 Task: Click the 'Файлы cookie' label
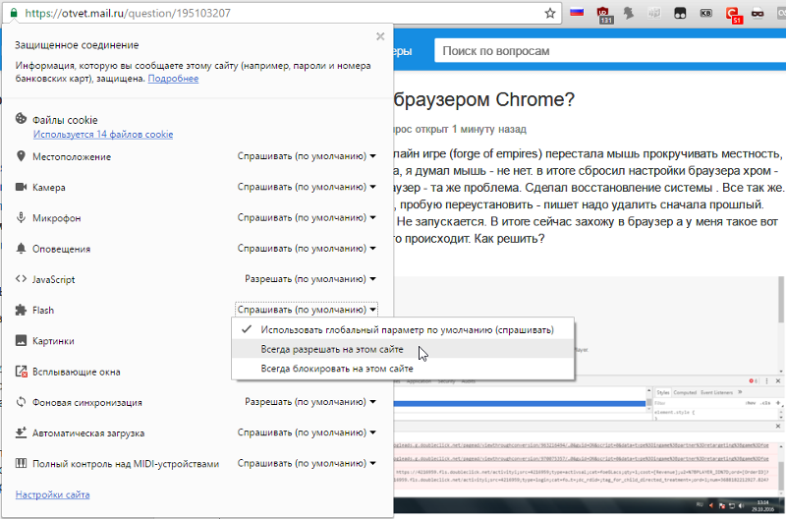[65, 120]
